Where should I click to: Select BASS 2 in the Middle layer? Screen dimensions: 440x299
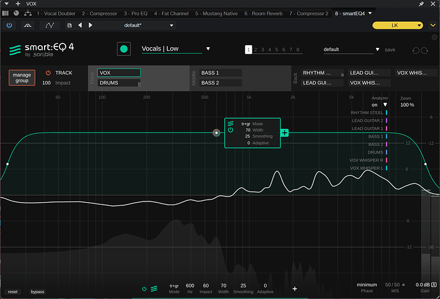tap(221, 83)
